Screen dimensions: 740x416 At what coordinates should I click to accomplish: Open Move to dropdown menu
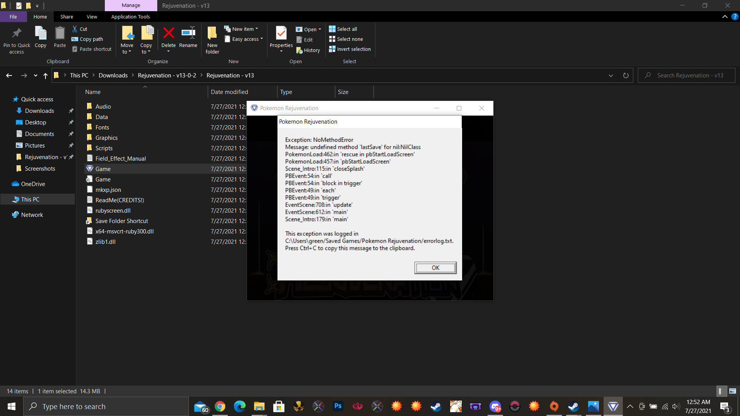pyautogui.click(x=127, y=49)
